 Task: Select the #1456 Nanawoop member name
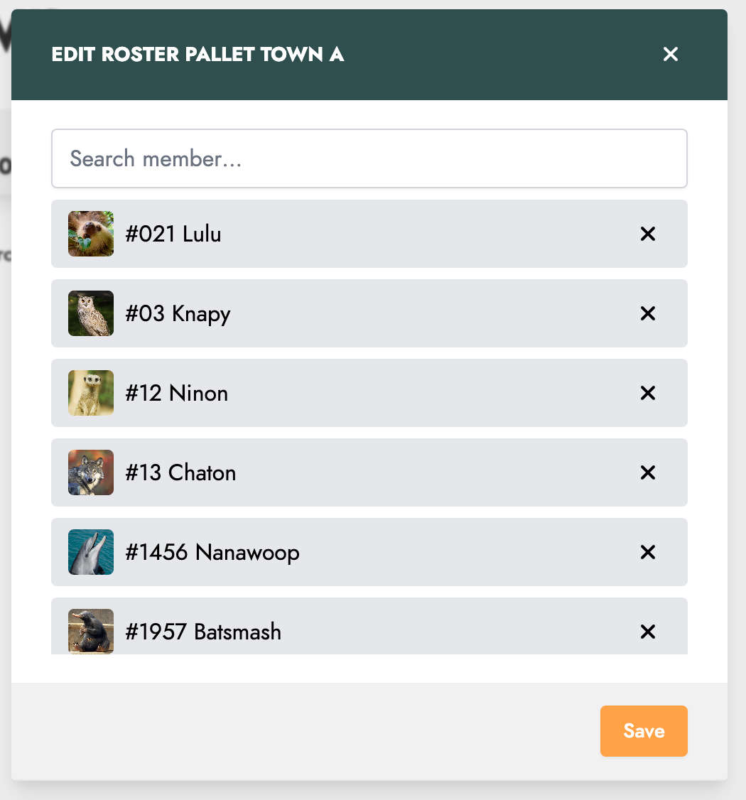[212, 553]
